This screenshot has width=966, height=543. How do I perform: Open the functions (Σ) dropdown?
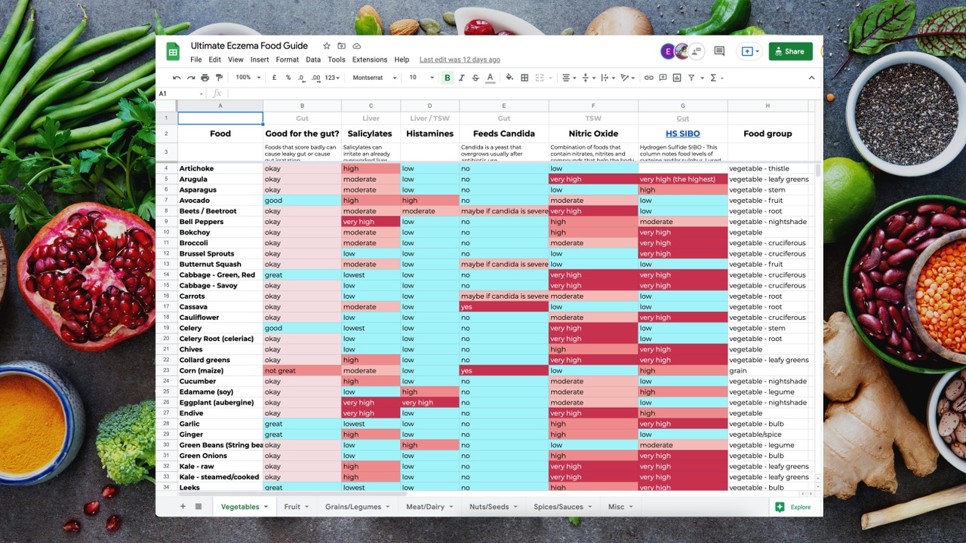pyautogui.click(x=717, y=78)
